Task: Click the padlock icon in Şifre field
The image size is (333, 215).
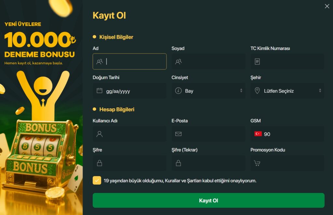Action: click(x=100, y=163)
